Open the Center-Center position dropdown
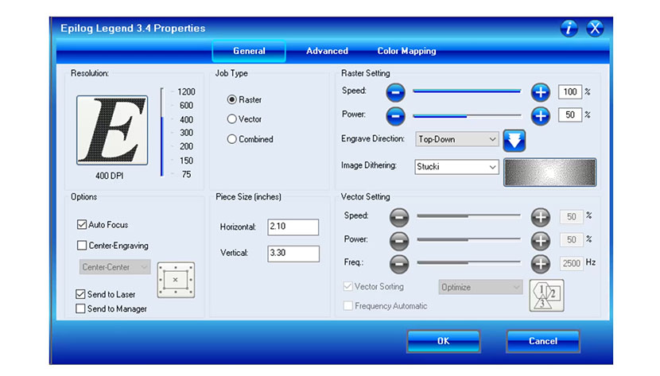The height and width of the screenshot is (376, 660). click(115, 268)
